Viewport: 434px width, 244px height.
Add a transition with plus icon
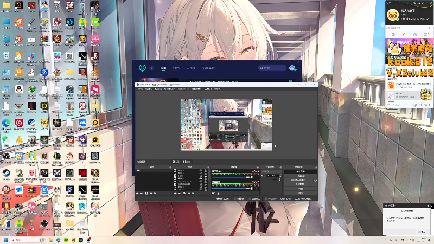pos(270,179)
